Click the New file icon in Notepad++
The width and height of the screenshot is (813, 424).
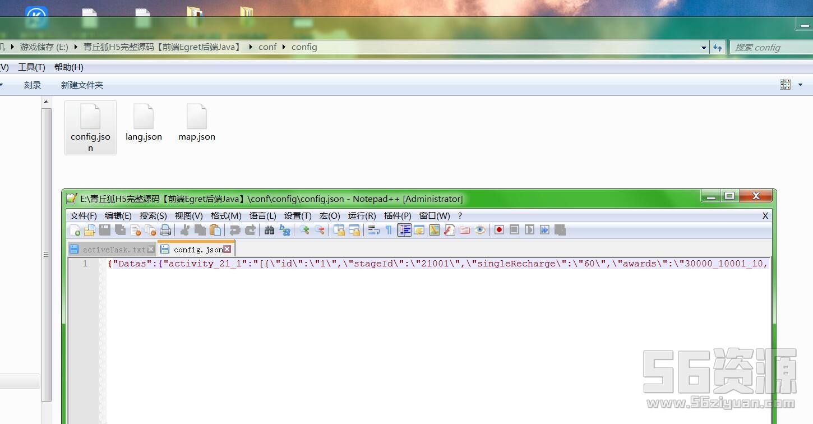coord(75,230)
